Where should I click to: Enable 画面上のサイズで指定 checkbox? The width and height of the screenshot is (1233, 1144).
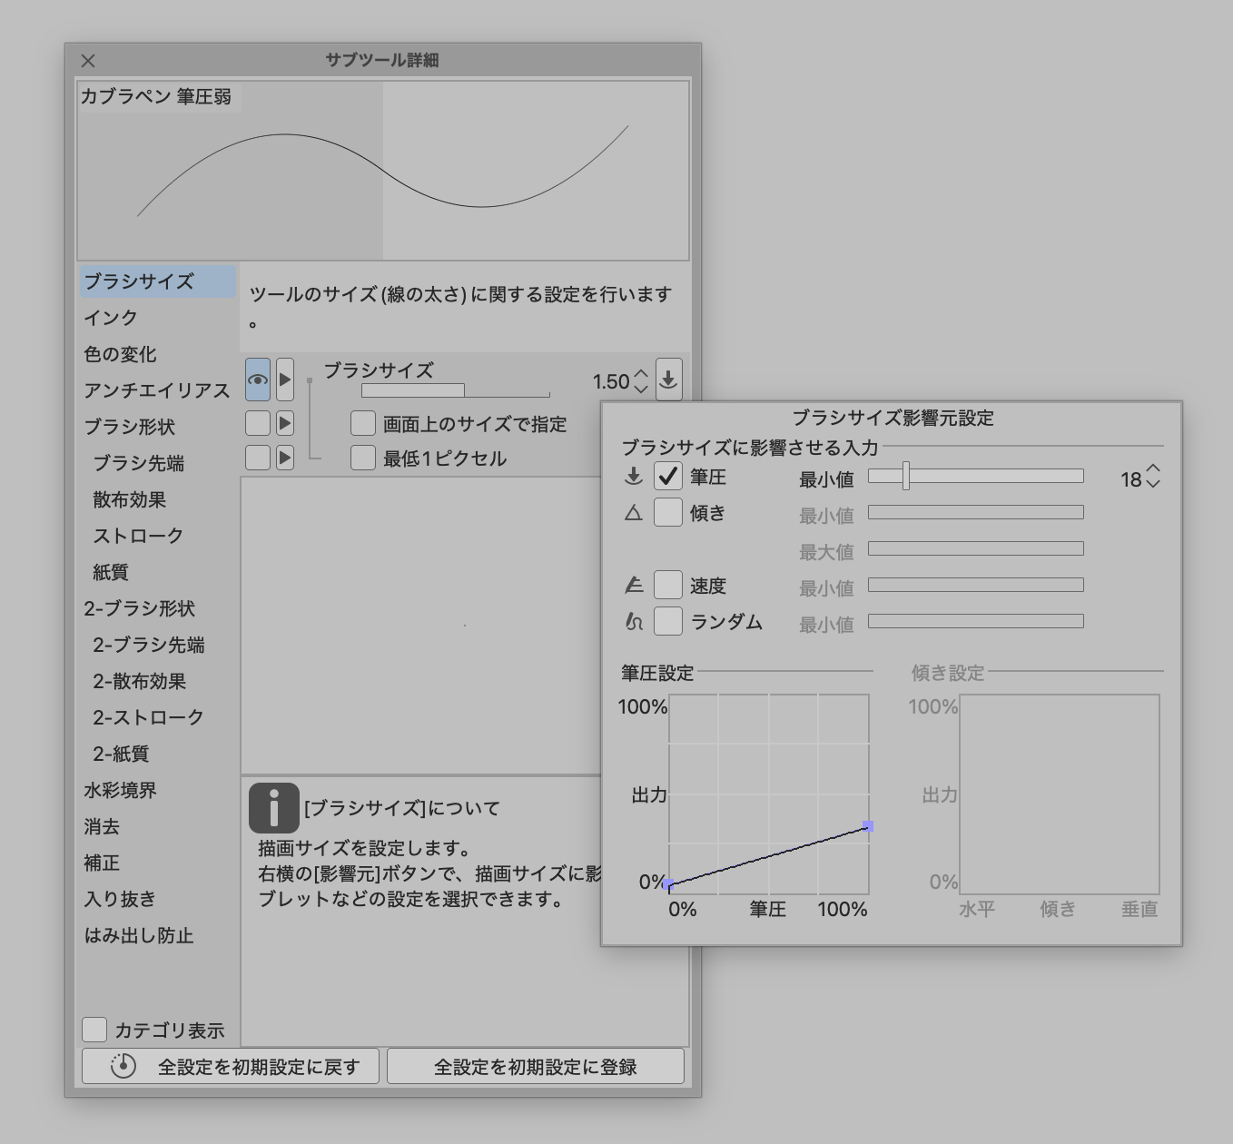[x=363, y=423]
